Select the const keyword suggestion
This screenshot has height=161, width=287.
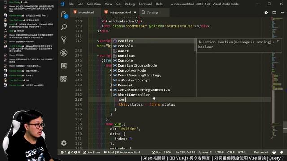pos(153,51)
